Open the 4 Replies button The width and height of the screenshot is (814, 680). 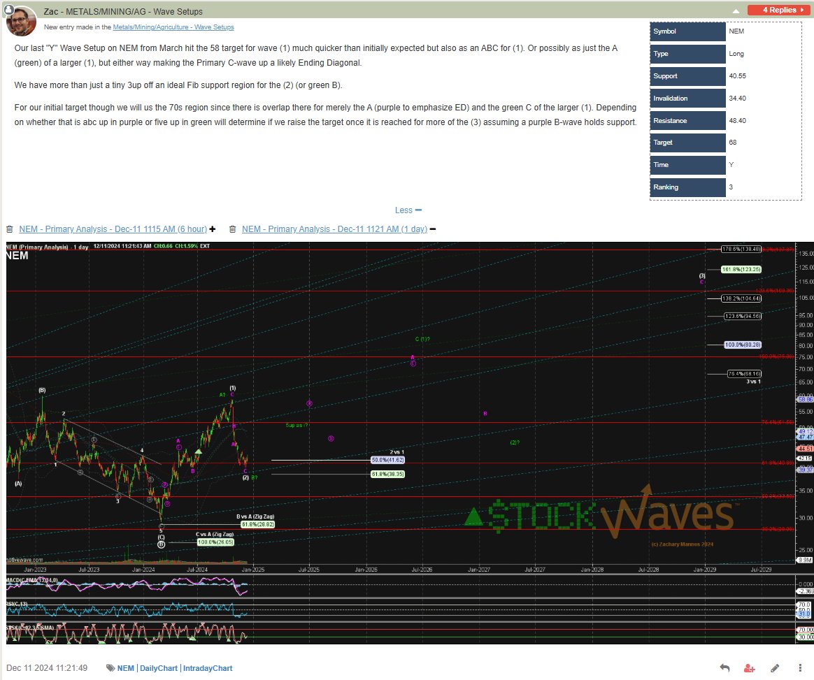[779, 10]
